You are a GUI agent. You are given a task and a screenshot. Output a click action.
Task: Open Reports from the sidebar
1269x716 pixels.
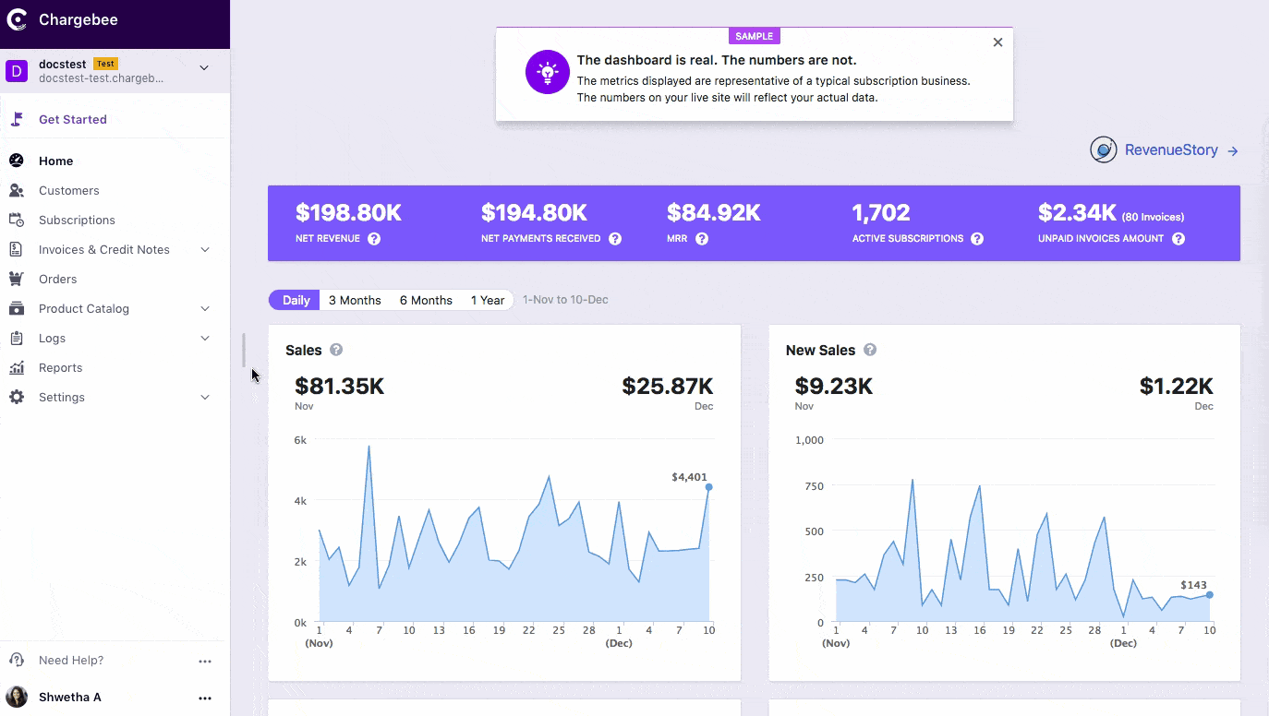(x=60, y=367)
